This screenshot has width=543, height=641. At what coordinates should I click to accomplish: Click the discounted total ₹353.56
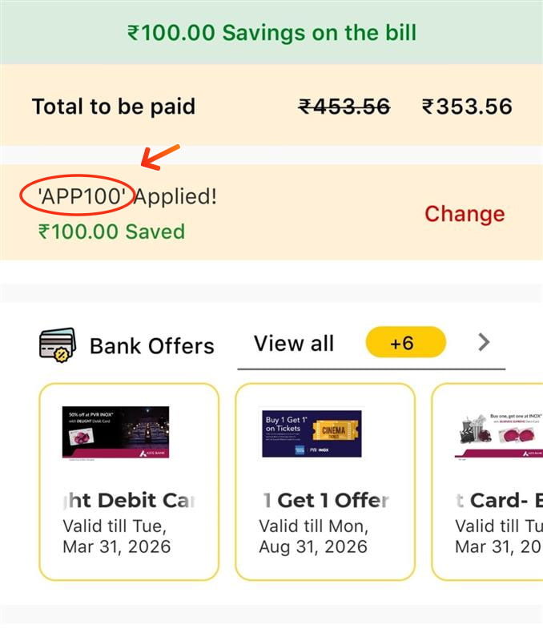point(469,106)
